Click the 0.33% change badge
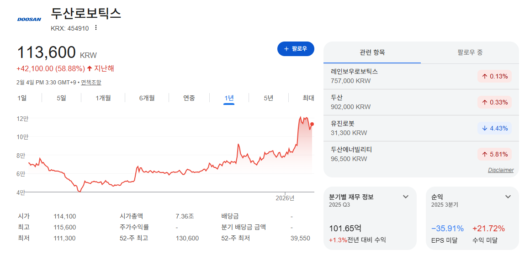530x255 pixels. [494, 102]
